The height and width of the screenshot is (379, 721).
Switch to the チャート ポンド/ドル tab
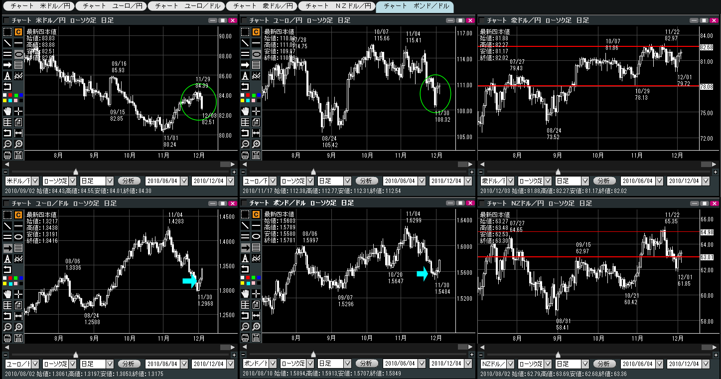415,6
